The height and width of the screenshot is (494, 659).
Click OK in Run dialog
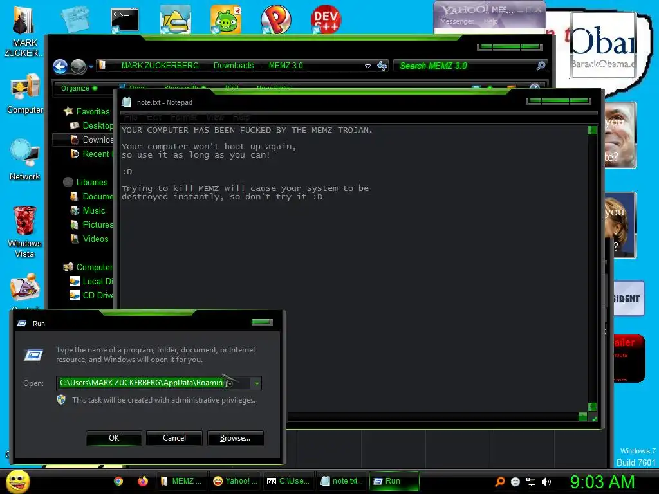coord(114,438)
